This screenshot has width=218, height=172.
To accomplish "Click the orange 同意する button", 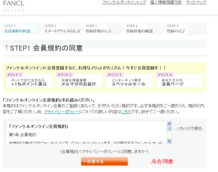I will [105, 162].
